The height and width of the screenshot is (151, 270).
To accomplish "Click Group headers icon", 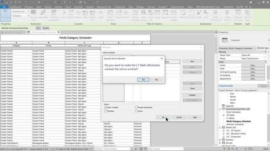I will point(157,14).
